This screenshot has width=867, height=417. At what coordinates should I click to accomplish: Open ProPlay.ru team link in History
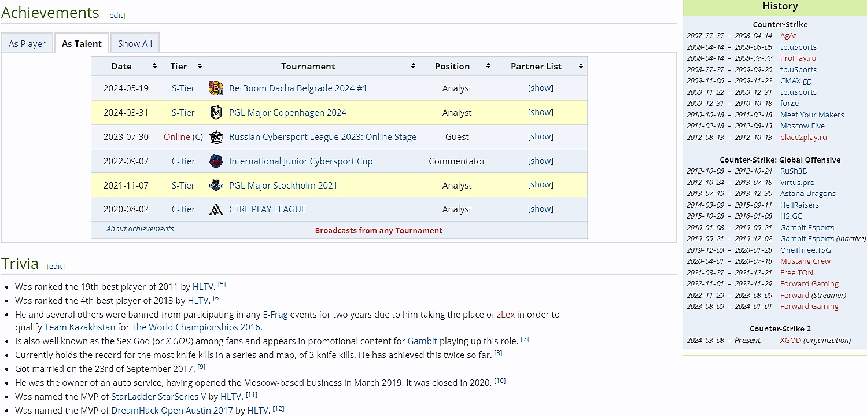[x=798, y=58]
